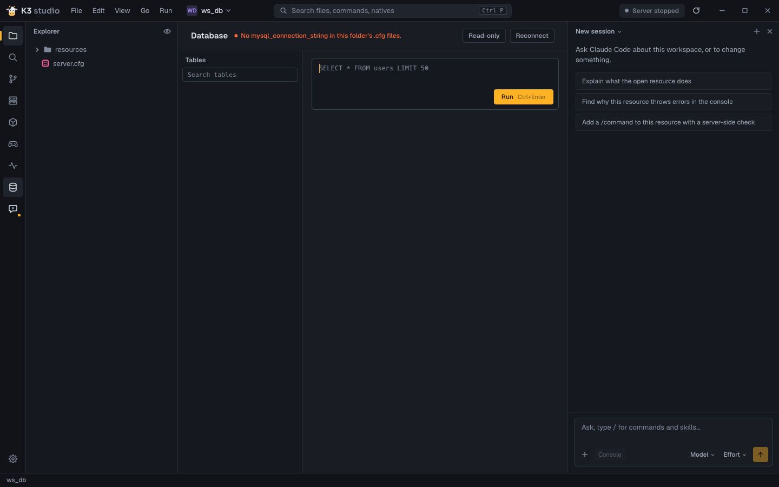779x487 pixels.
Task: Focus the Search tables field
Action: click(240, 75)
